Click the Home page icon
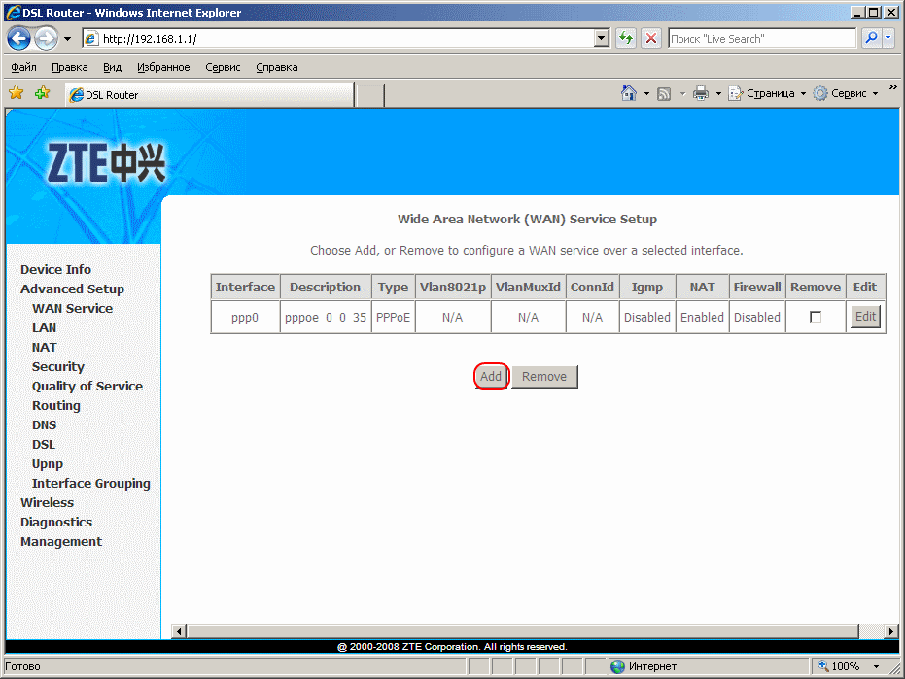Screen dimensions: 905x679 pyautogui.click(x=629, y=93)
